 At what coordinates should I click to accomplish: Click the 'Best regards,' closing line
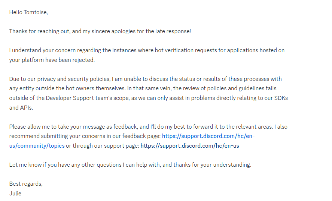click(x=26, y=184)
